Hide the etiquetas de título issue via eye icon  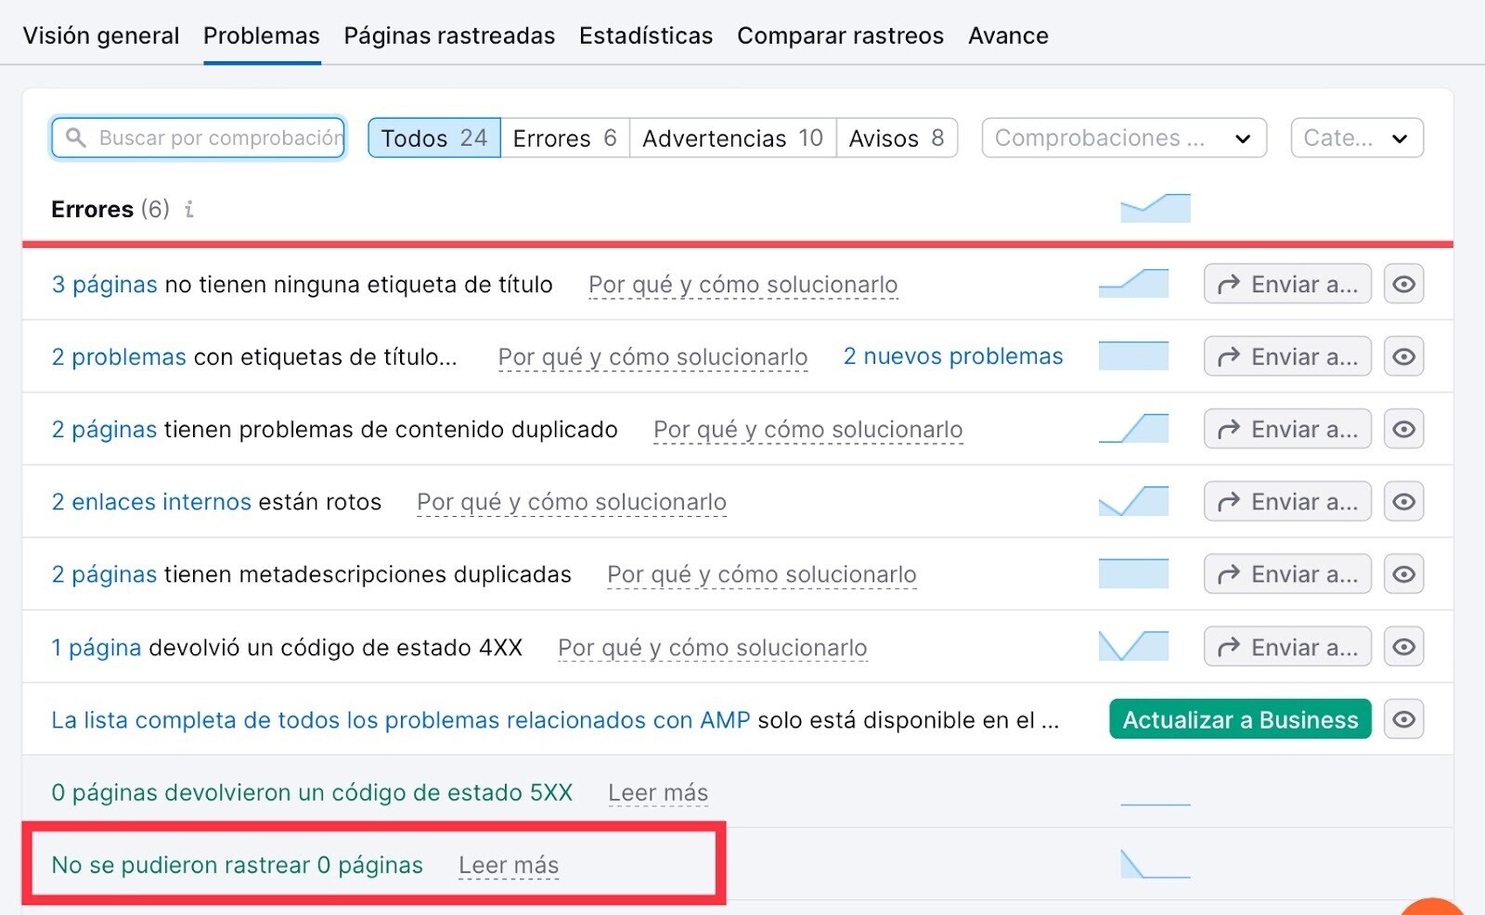[x=1403, y=356]
